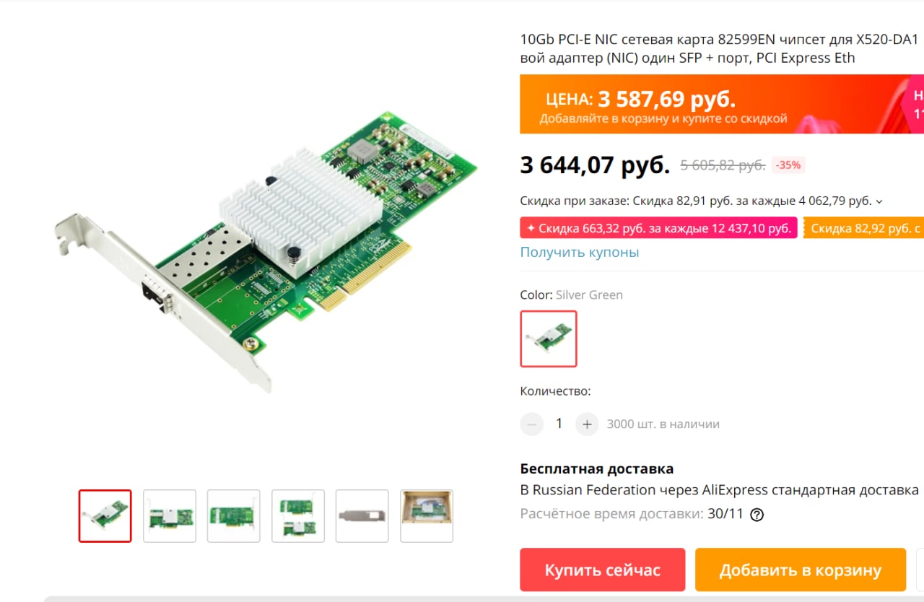View the third thumbnail with bracket side
Screen dimensions: 924x602
click(x=234, y=516)
